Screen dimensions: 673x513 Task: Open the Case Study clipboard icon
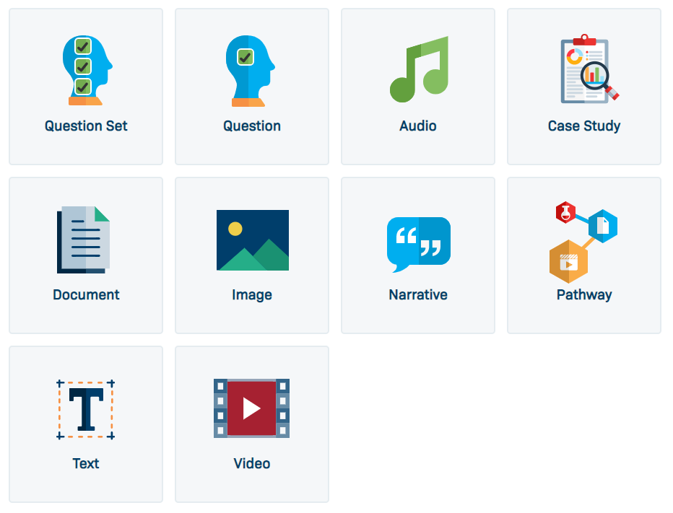(x=590, y=69)
